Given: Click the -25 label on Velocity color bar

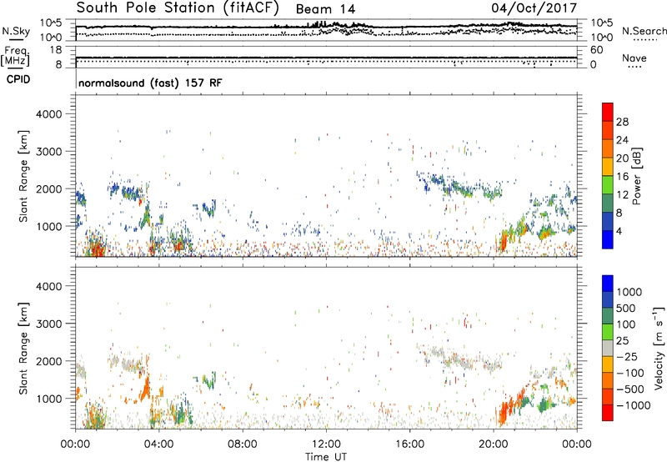Looking at the screenshot, I should (x=627, y=357).
